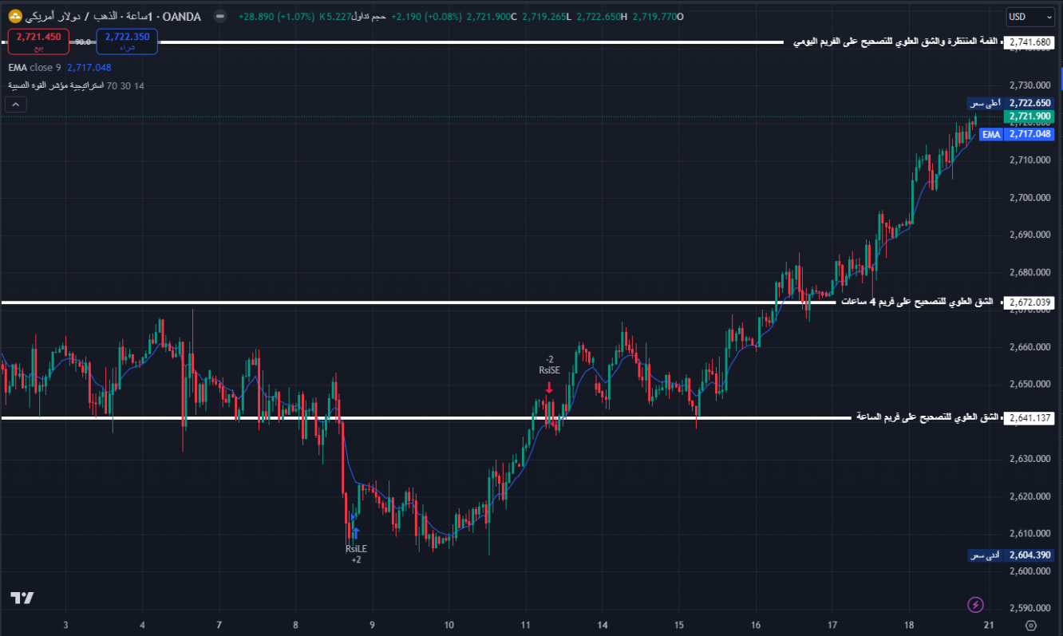
Task: Click the 2,741.680 price axis label
Action: [1030, 41]
